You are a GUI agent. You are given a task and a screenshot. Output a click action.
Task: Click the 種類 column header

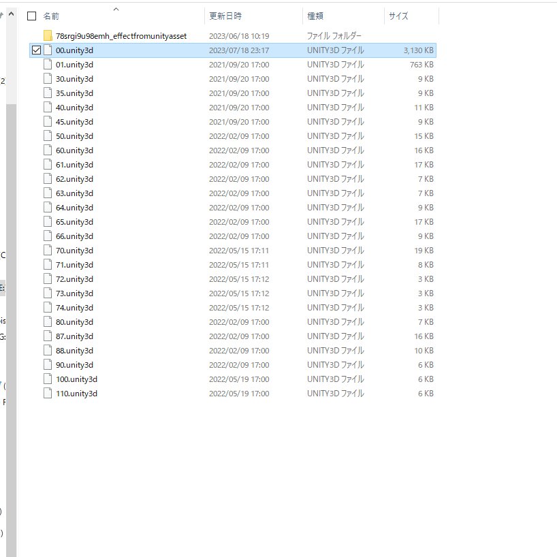pos(315,16)
